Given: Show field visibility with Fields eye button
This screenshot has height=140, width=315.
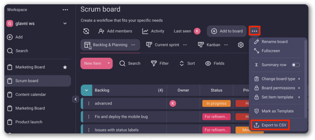Looking at the screenshot, I should (215, 63).
